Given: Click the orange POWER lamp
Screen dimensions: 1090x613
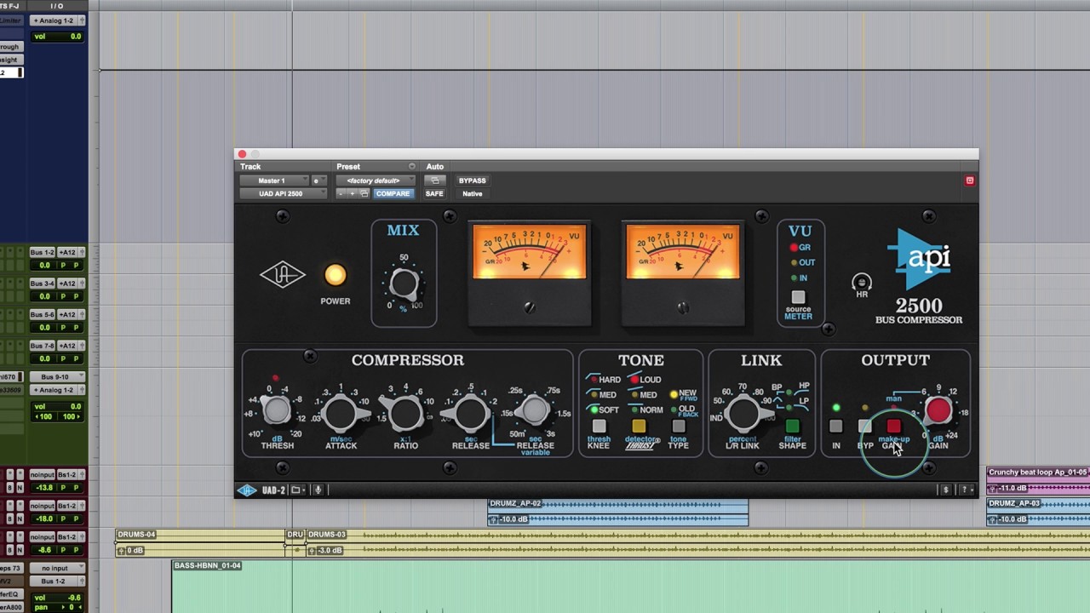Looking at the screenshot, I should (336, 275).
